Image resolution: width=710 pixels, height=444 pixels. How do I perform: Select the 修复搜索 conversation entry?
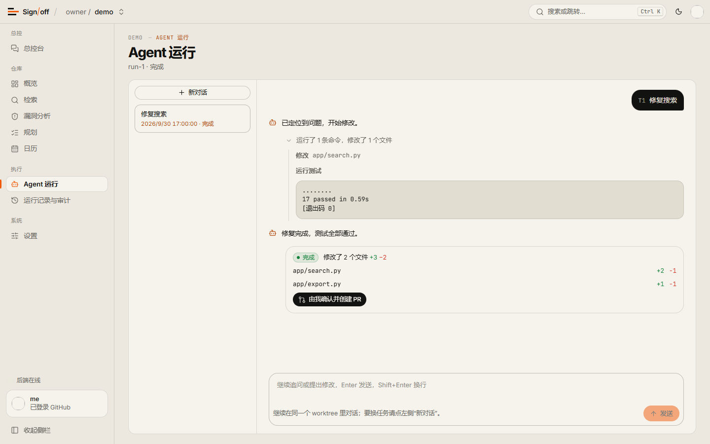coord(192,118)
